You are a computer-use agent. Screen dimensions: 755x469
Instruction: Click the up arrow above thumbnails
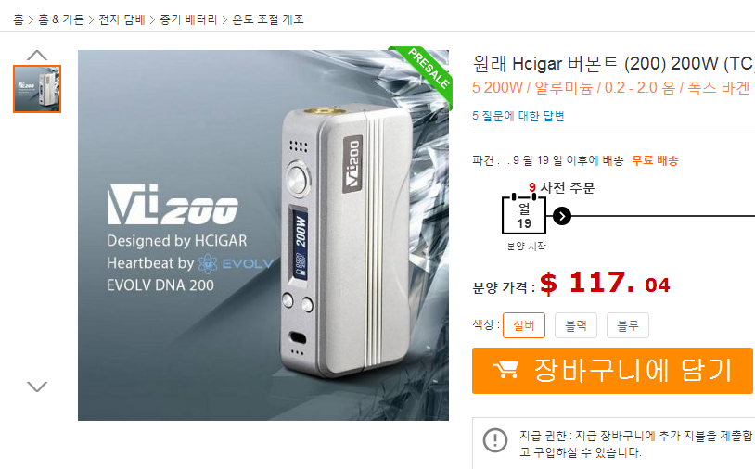(x=37, y=56)
